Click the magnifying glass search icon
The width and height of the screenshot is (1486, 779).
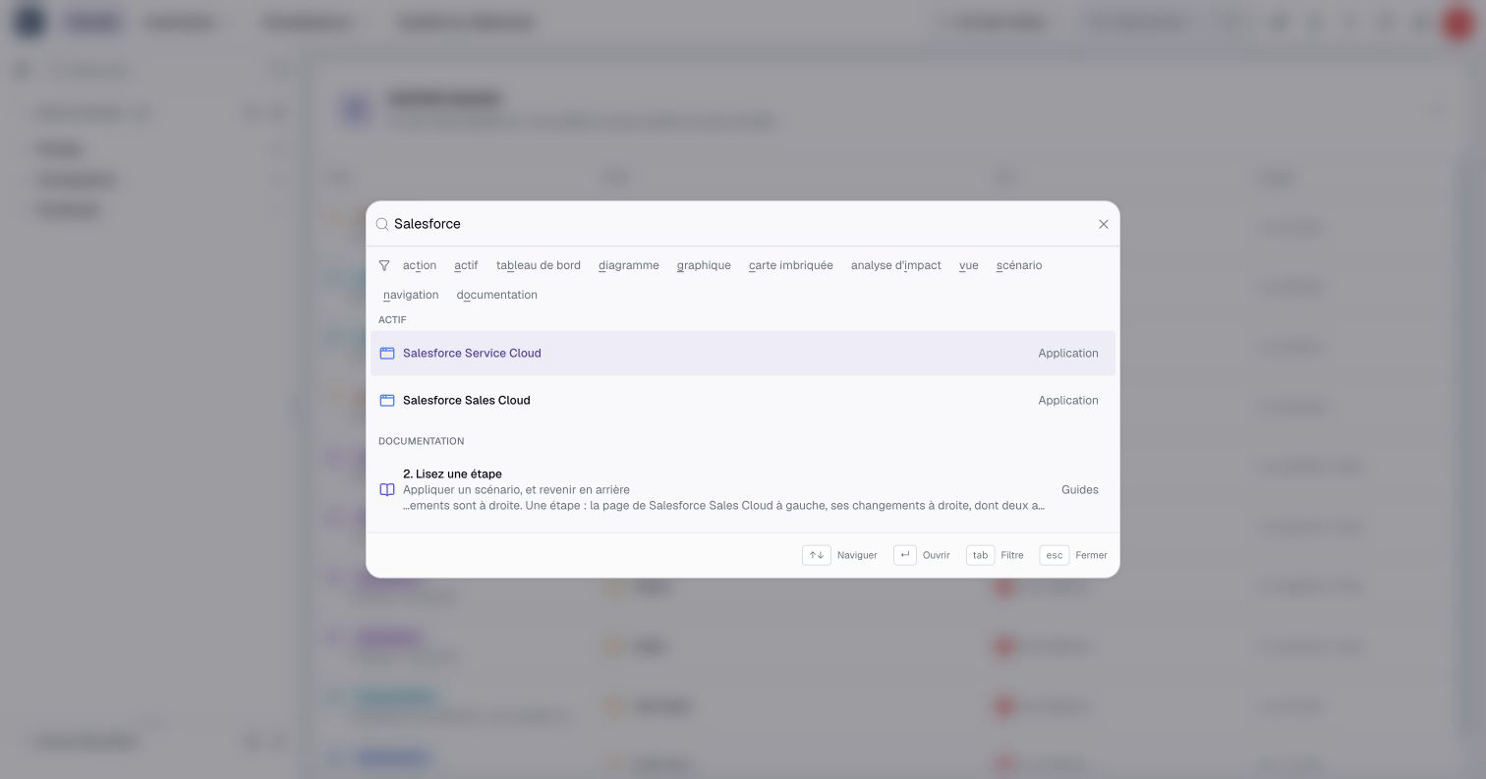(382, 224)
